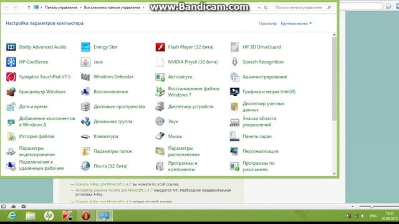Viewport: 399px width, 224px height.
Task: Switch to Opera browser in the taskbar
Action: pos(86,216)
